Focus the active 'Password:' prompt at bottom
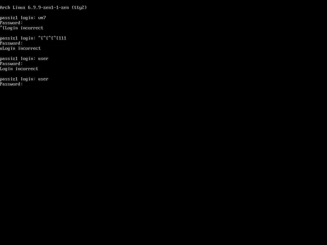The width and height of the screenshot is (327, 245). coord(11,84)
